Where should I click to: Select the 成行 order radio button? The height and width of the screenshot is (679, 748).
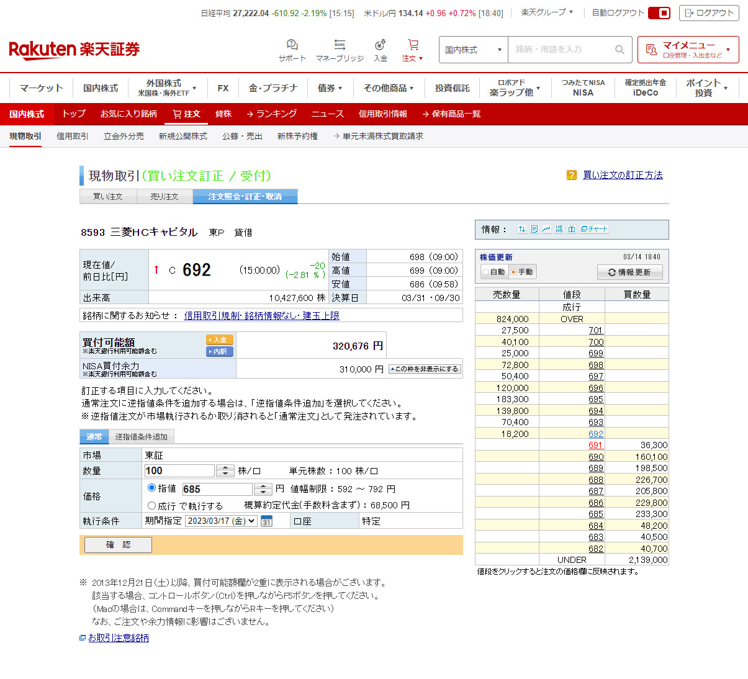point(151,506)
